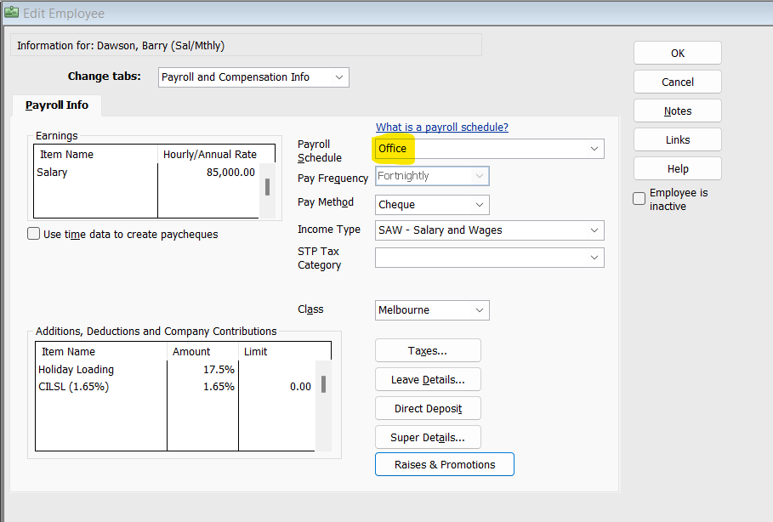Click the 85,000.00 annual rate cell

pyautogui.click(x=207, y=173)
